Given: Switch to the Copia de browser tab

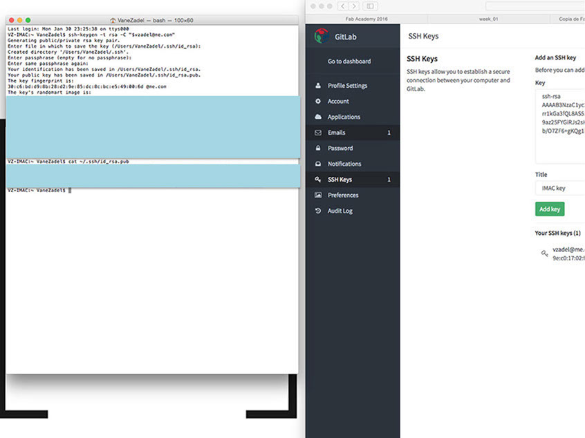Looking at the screenshot, I should [568, 19].
